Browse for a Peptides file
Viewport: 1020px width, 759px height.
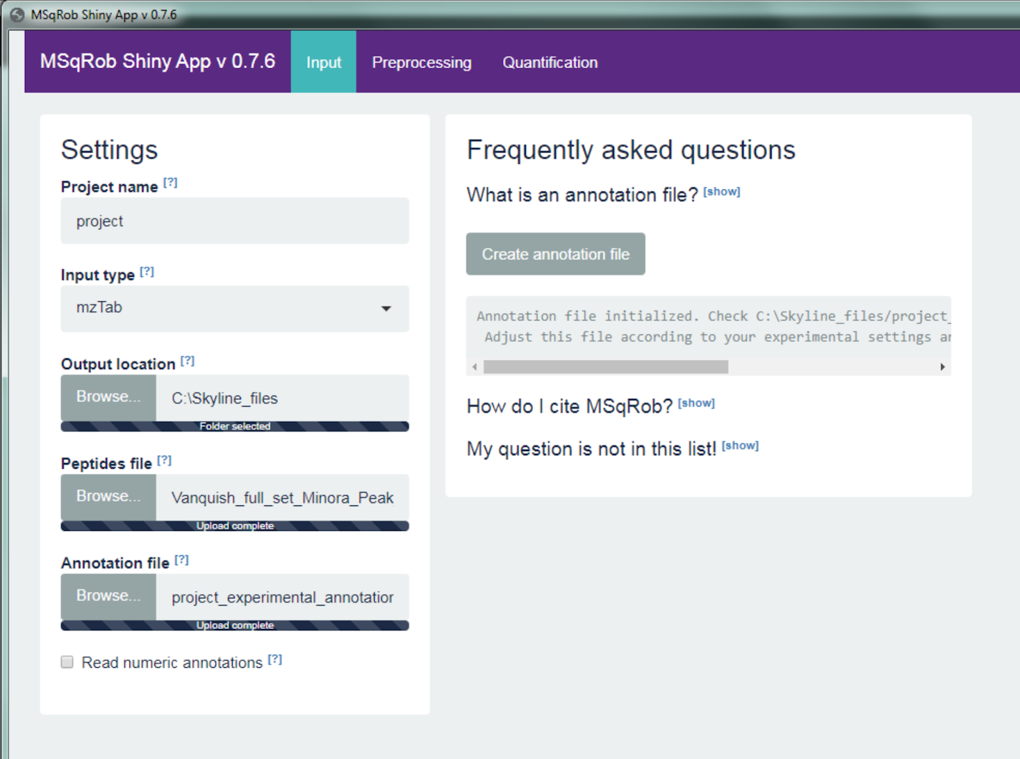[x=108, y=496]
